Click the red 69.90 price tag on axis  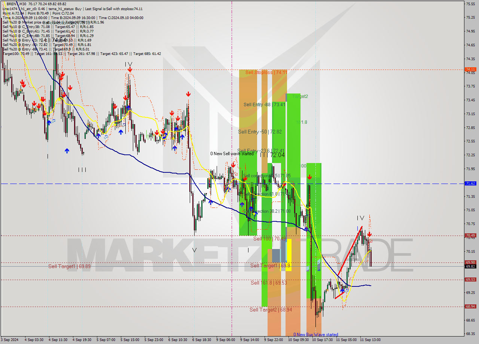(x=470, y=262)
